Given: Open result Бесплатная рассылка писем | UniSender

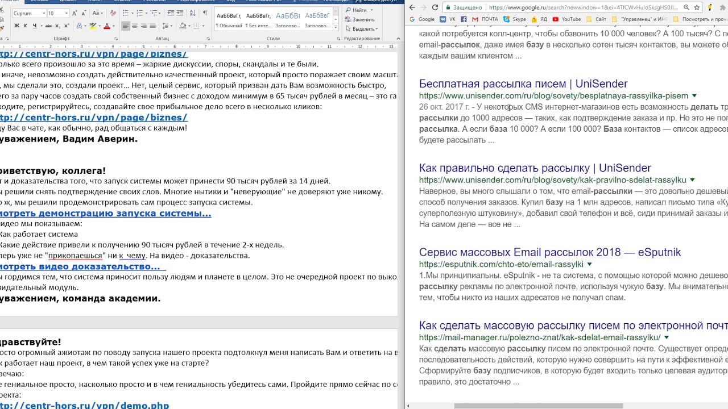Looking at the screenshot, I should pyautogui.click(x=523, y=84).
